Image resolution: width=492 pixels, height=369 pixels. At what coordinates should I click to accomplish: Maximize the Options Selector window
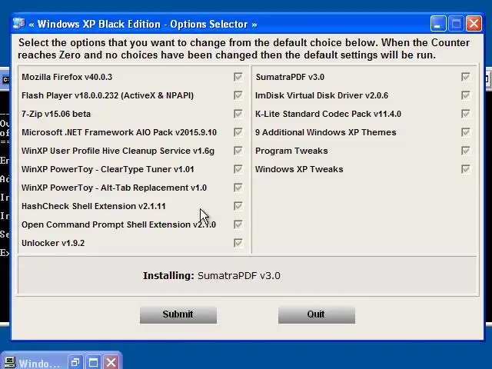[x=456, y=24]
